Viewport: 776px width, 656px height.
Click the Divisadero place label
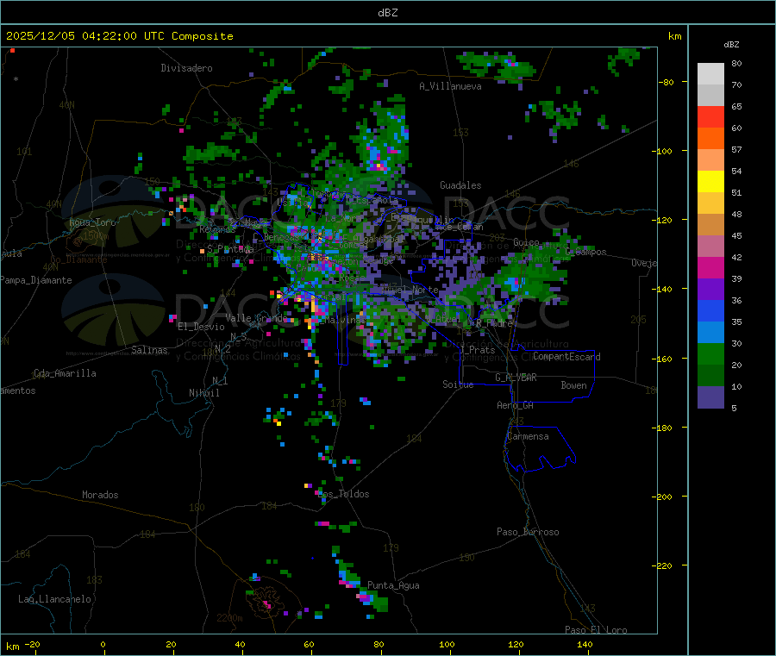point(186,68)
